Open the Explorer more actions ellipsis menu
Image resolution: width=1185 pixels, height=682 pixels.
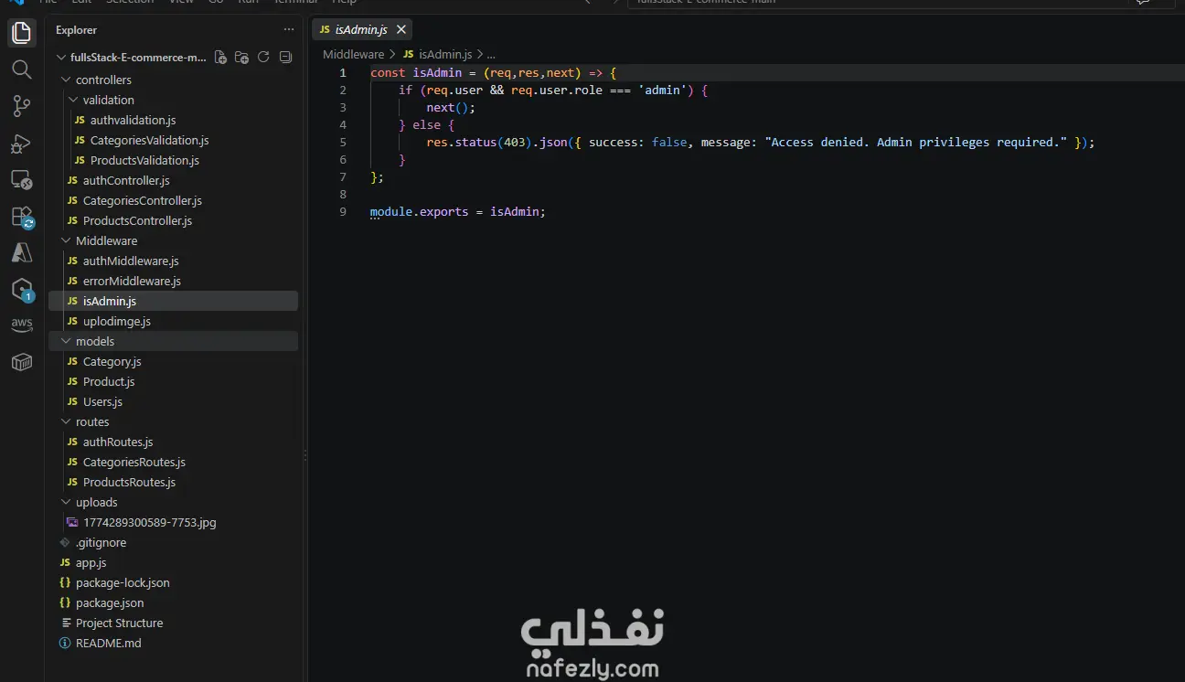289,30
